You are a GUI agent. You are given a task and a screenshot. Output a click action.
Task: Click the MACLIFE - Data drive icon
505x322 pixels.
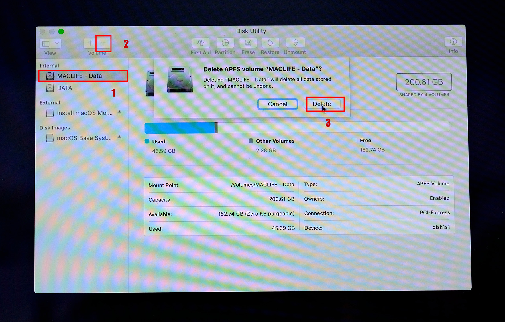click(50, 76)
